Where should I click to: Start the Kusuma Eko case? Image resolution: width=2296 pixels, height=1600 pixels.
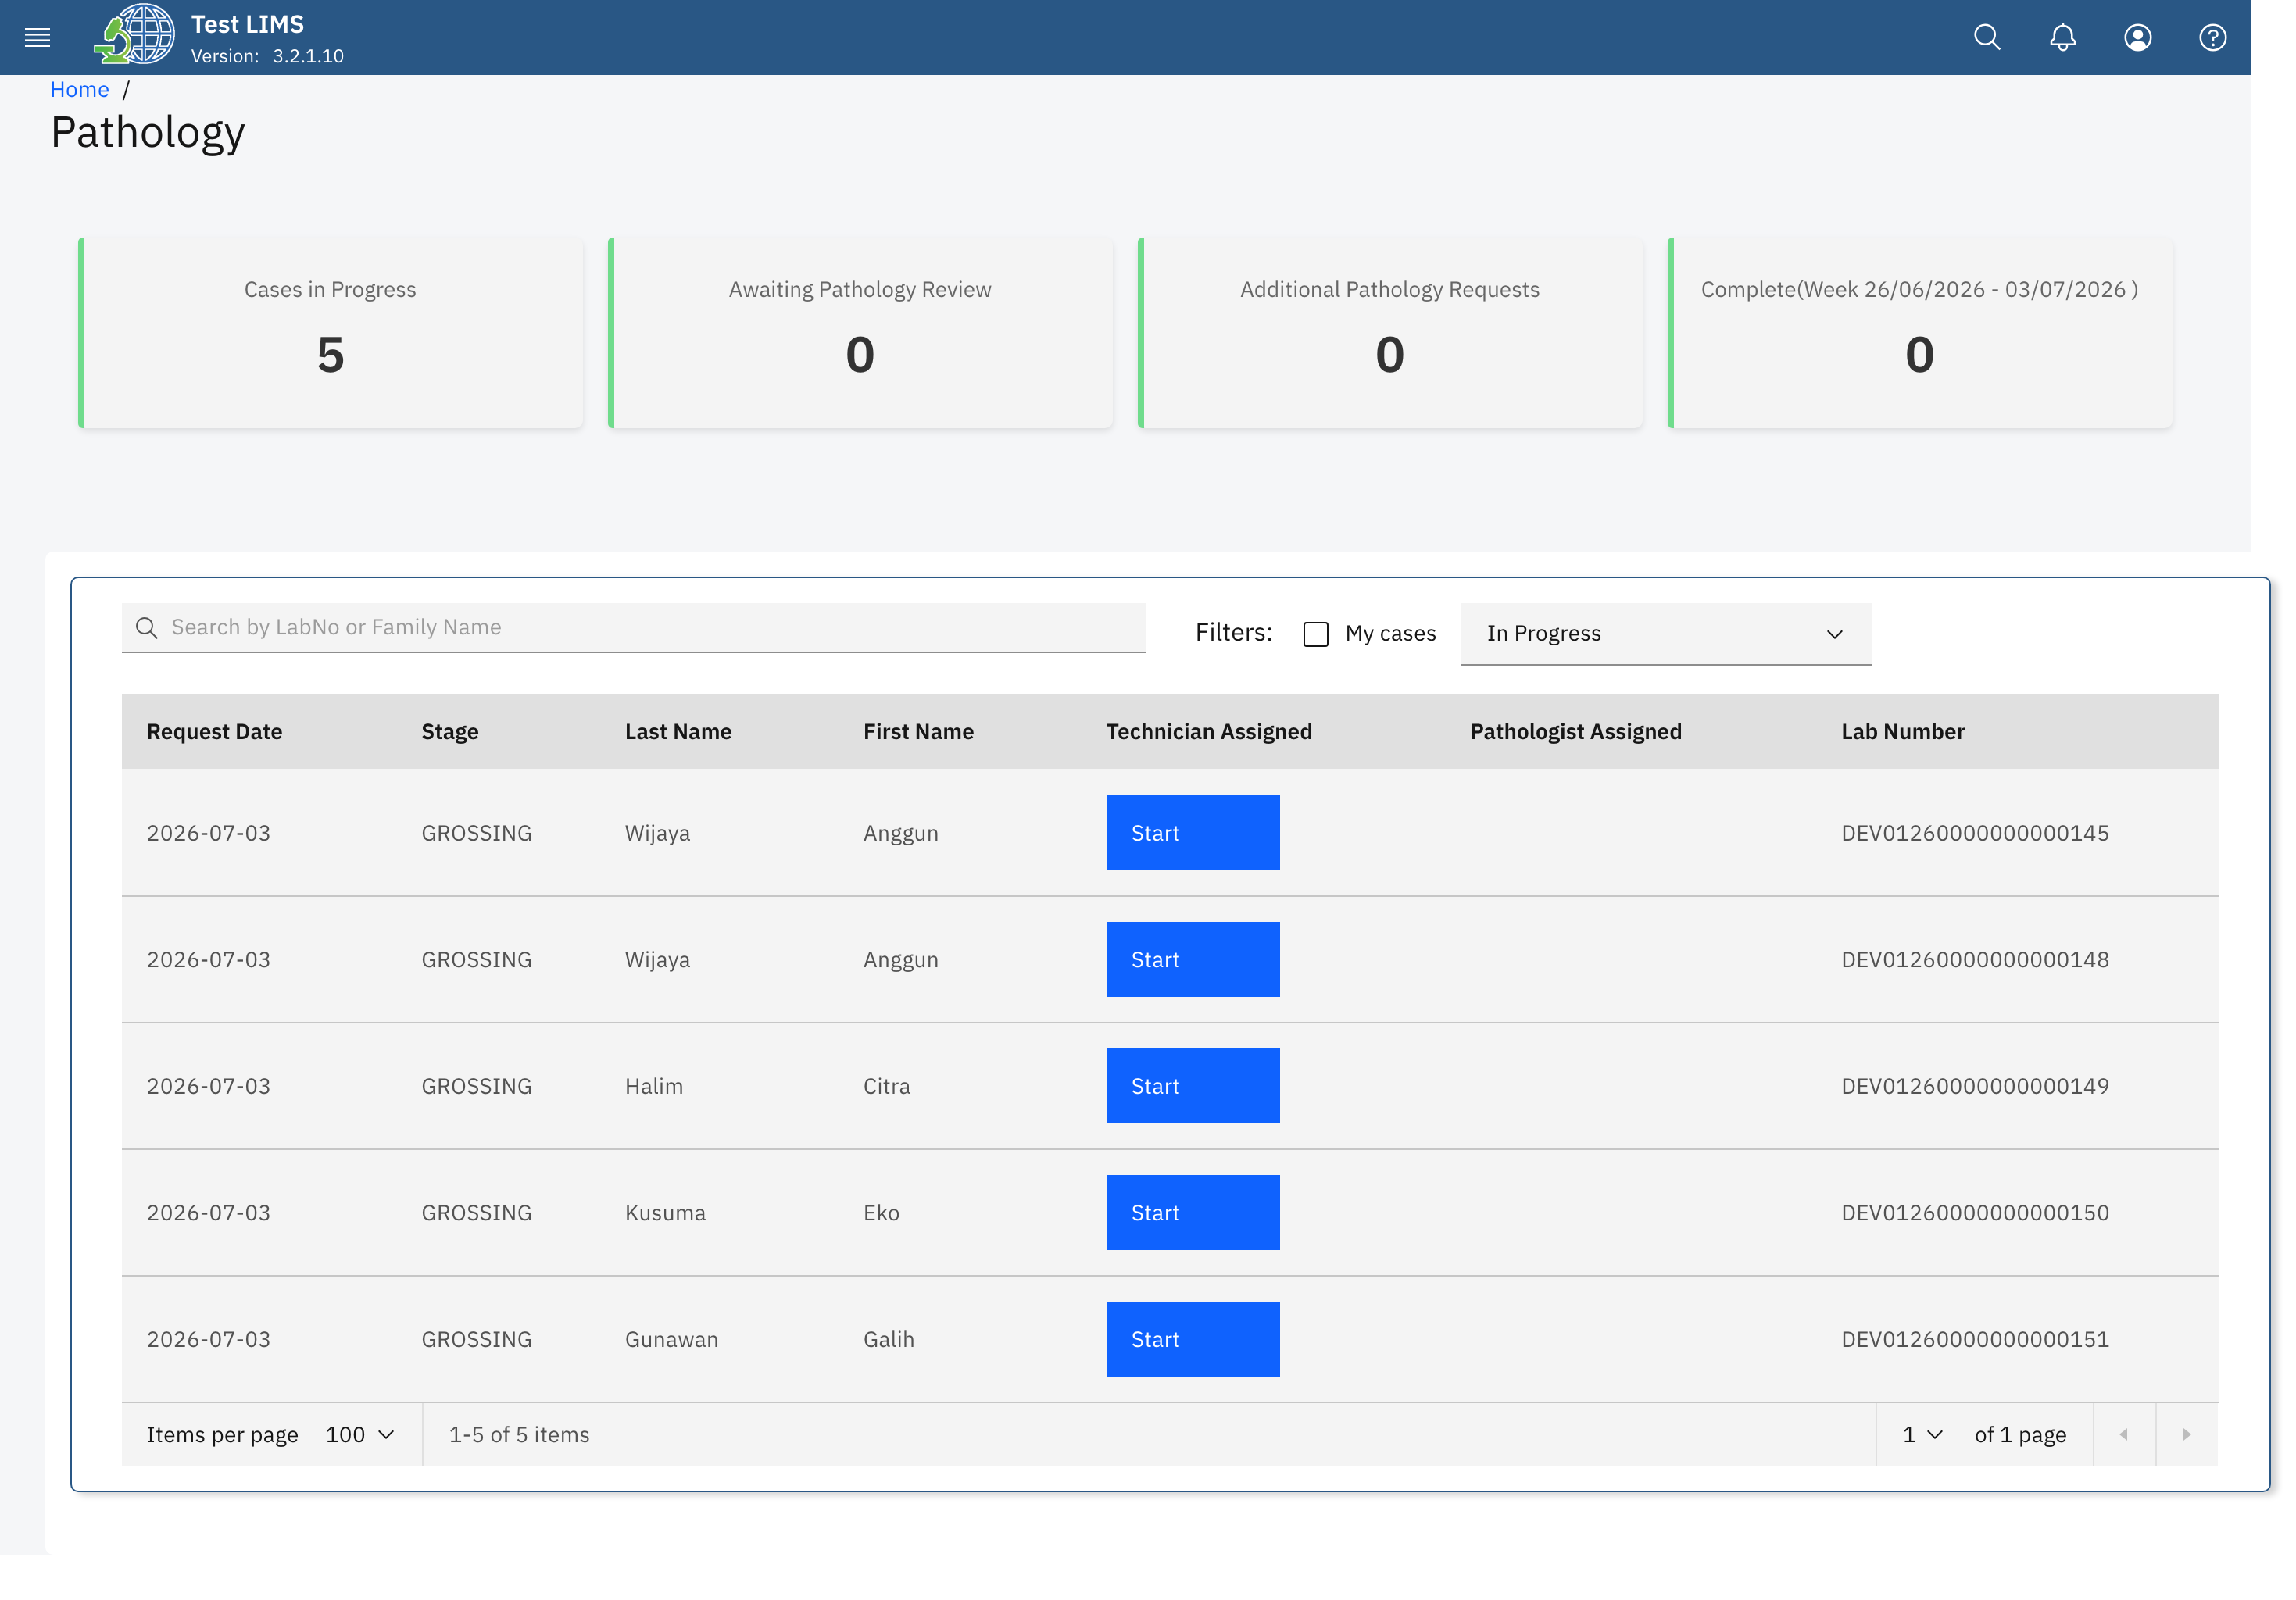(x=1192, y=1212)
